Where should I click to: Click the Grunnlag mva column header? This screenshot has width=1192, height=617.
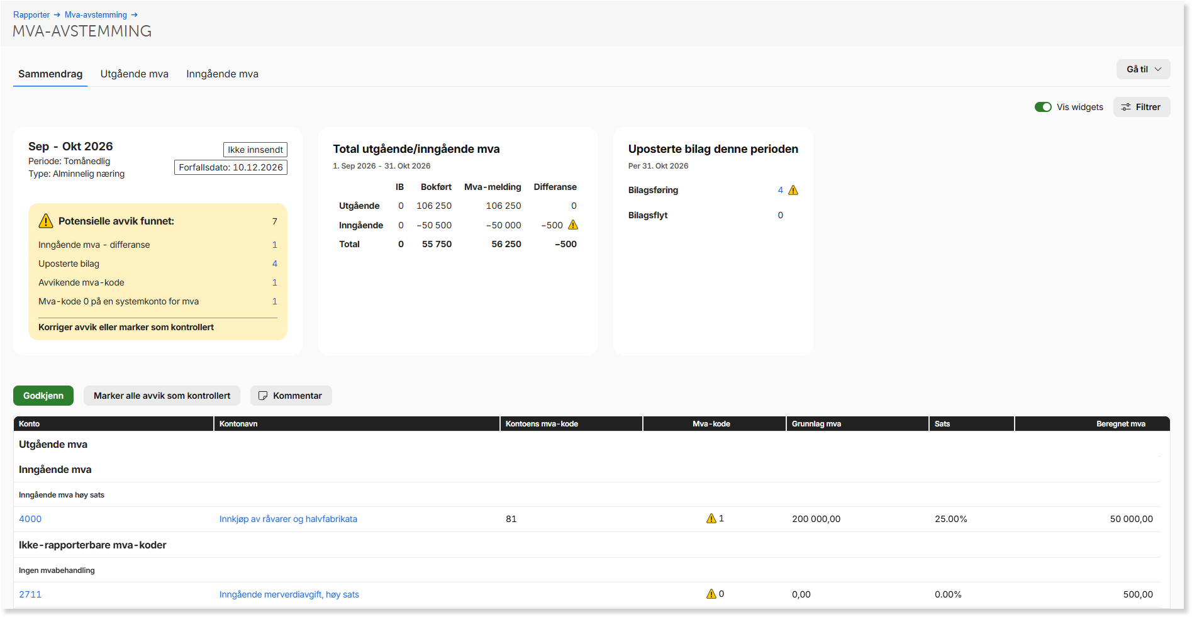(858, 424)
